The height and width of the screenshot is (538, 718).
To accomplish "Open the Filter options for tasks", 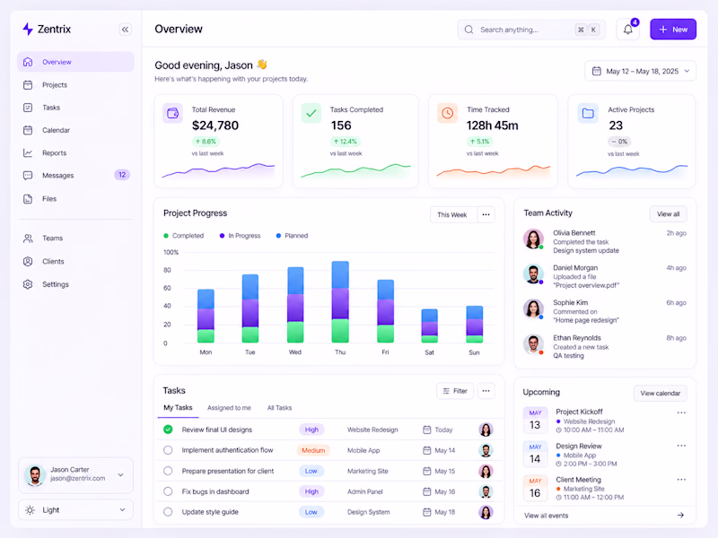I will click(x=455, y=391).
